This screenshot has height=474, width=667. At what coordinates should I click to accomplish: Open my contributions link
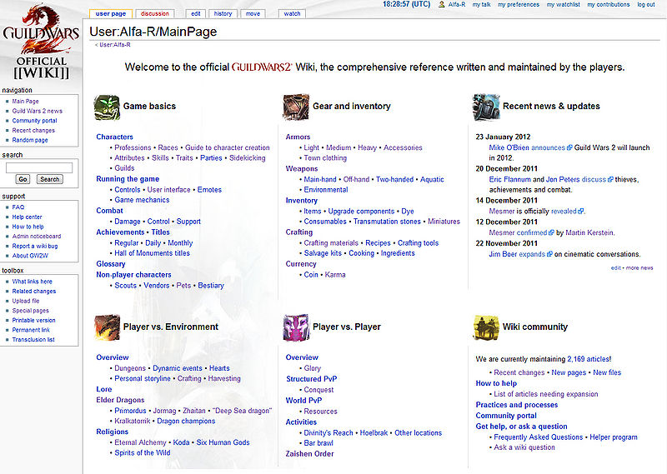click(609, 4)
